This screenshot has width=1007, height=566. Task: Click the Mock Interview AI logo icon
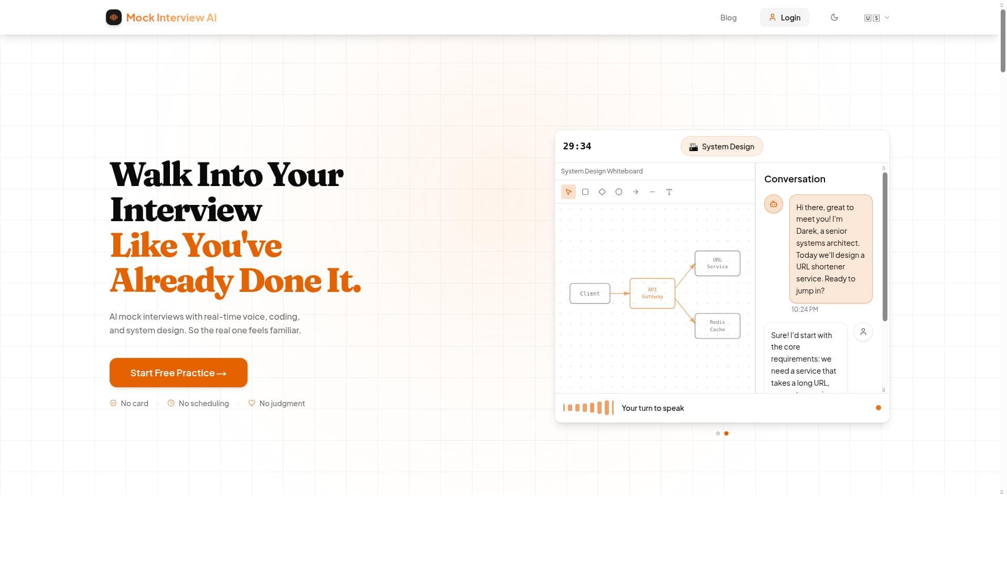click(x=114, y=17)
